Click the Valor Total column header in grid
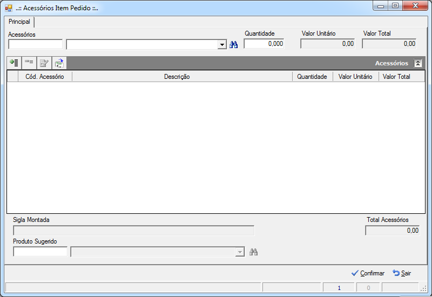The height and width of the screenshot is (297, 432). (402, 77)
